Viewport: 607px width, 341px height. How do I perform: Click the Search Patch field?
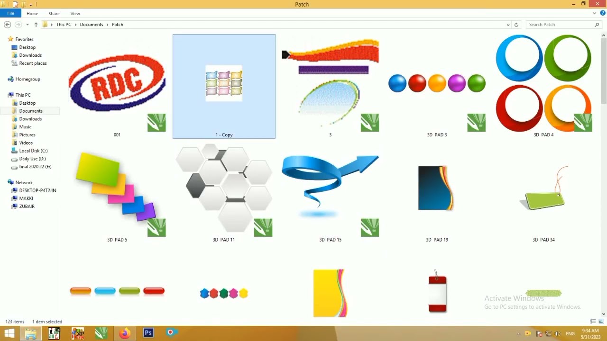(560, 25)
